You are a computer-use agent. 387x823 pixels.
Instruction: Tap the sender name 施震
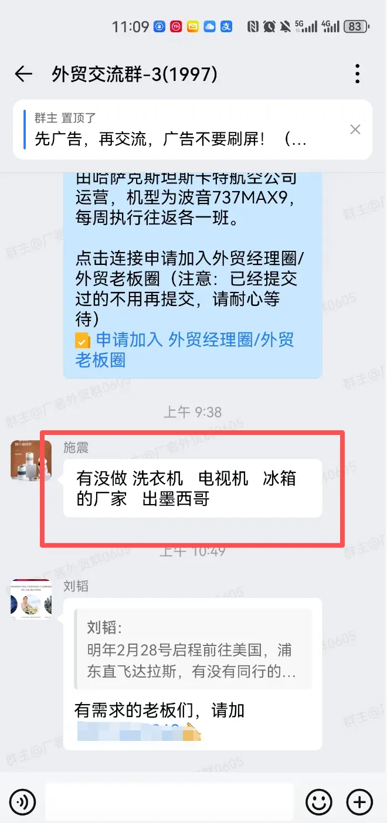(x=76, y=448)
